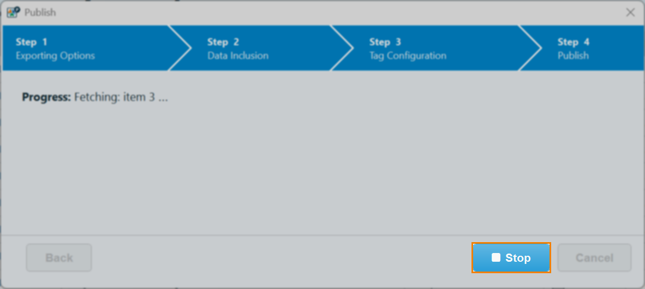Close the Publish dialog window

(630, 12)
